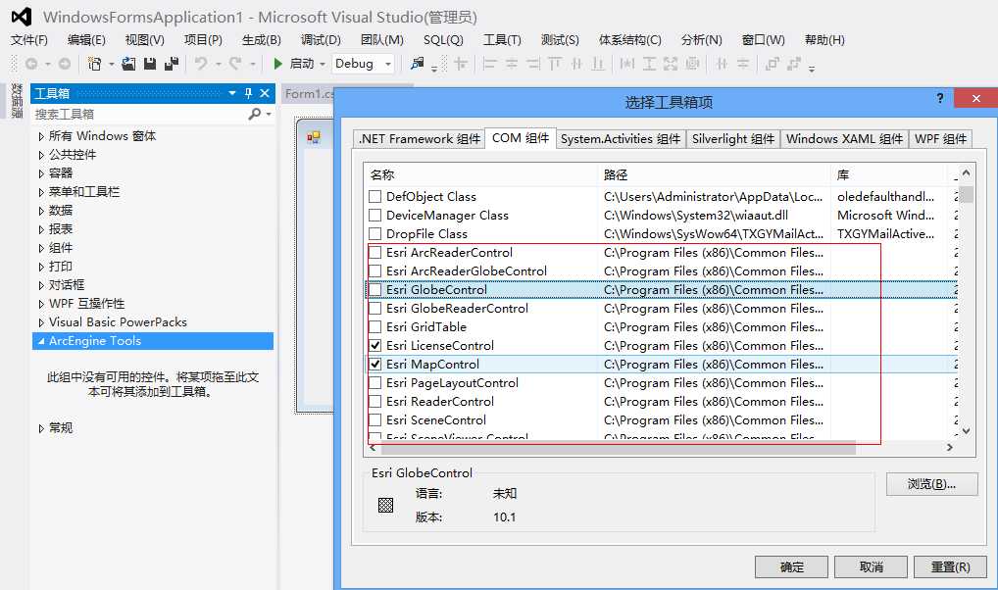Click the Make Same Width icon
The width and height of the screenshot is (998, 590).
(627, 64)
